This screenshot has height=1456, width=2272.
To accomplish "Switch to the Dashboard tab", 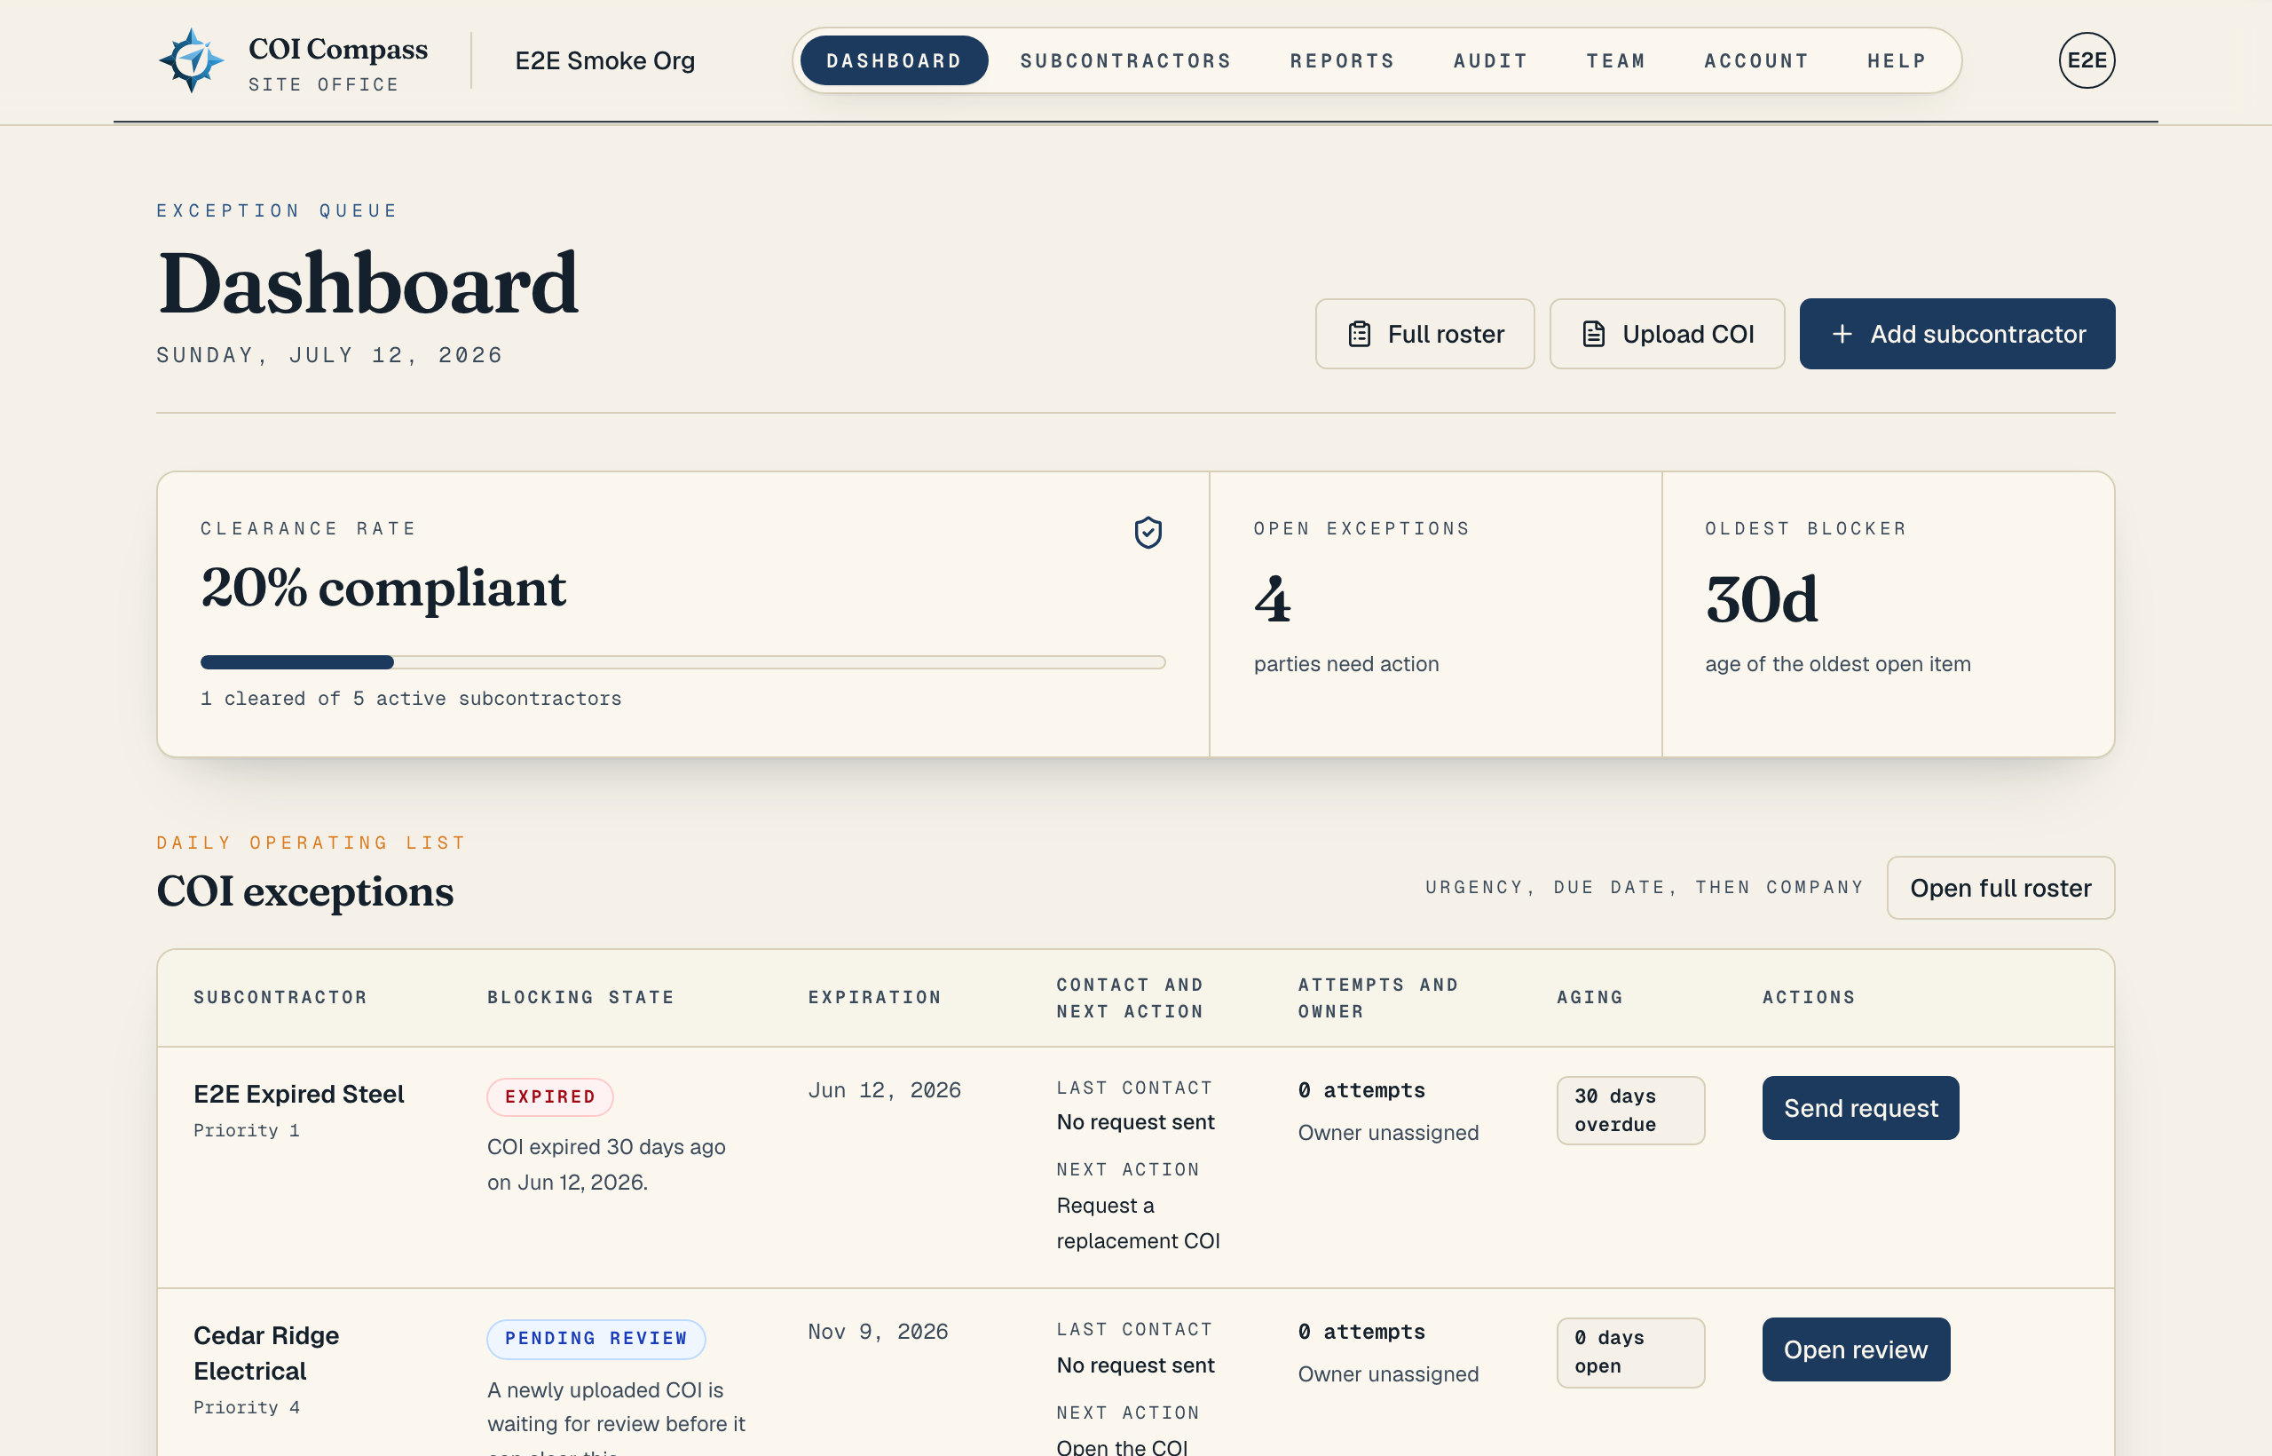I will (894, 60).
